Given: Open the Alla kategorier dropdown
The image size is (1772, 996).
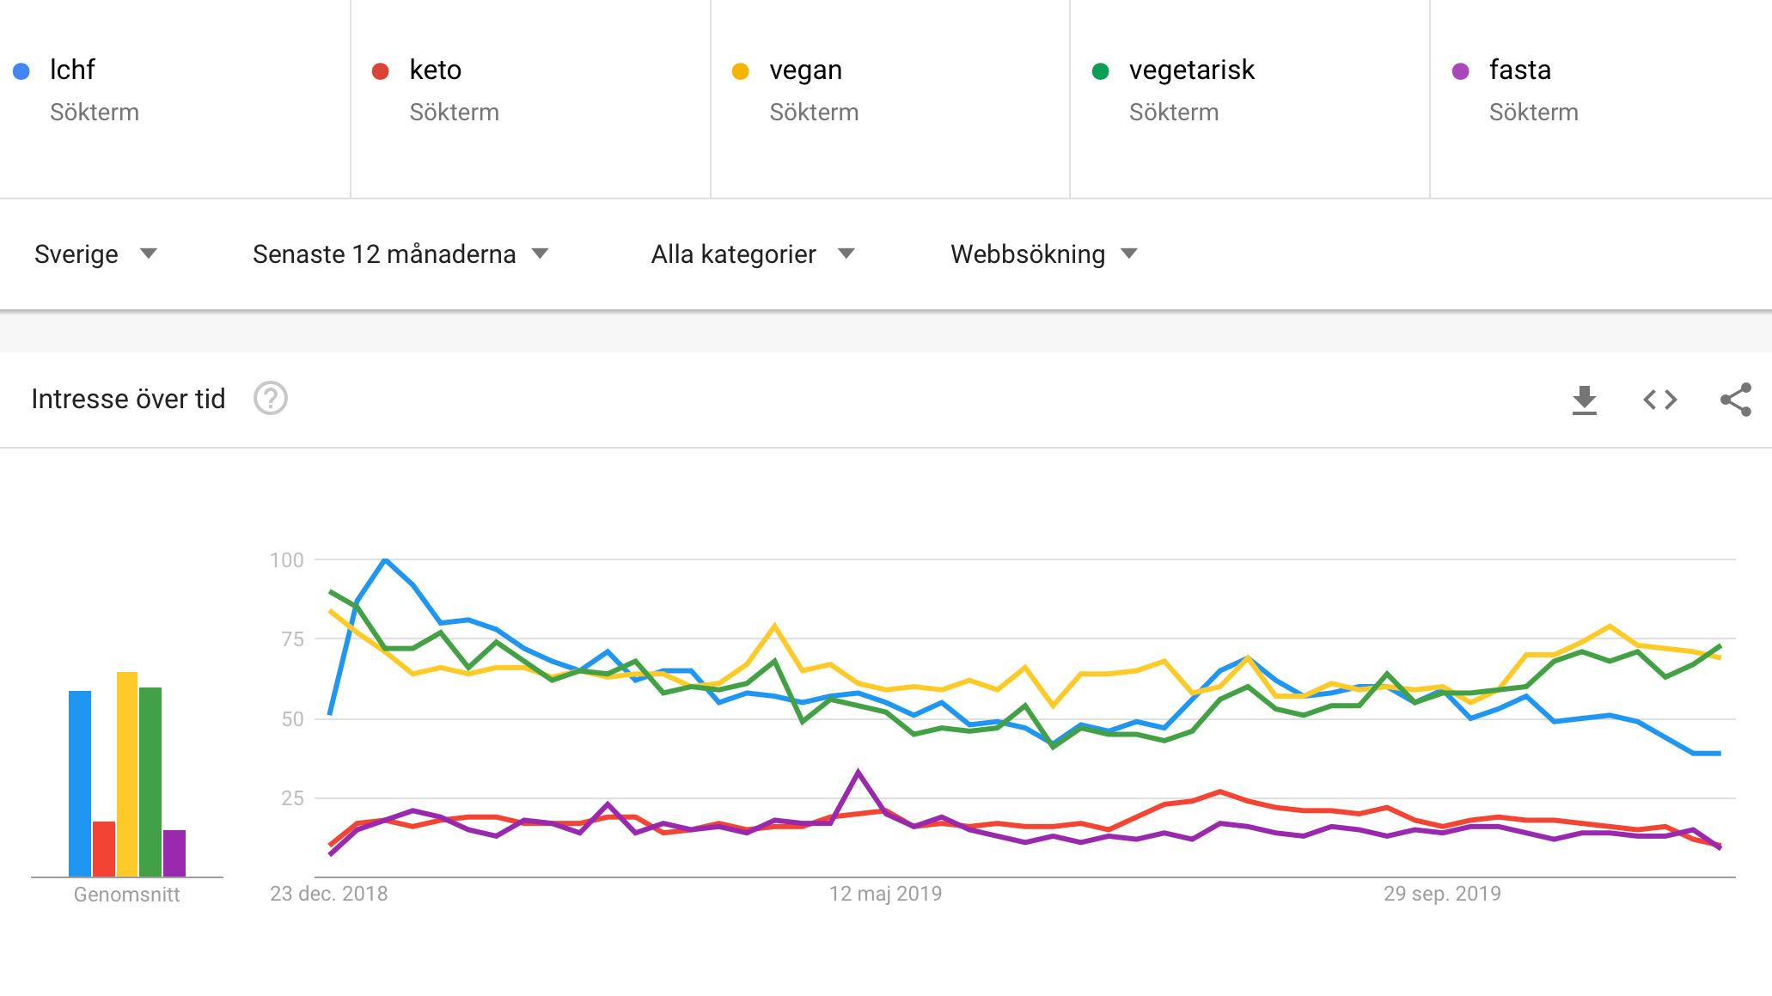Looking at the screenshot, I should tap(752, 254).
